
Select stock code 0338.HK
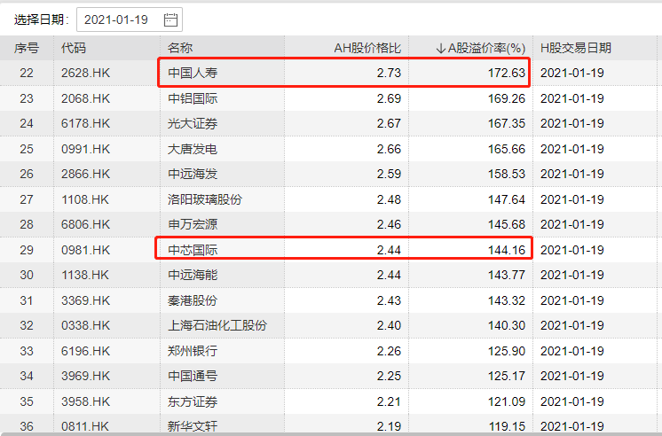point(86,325)
